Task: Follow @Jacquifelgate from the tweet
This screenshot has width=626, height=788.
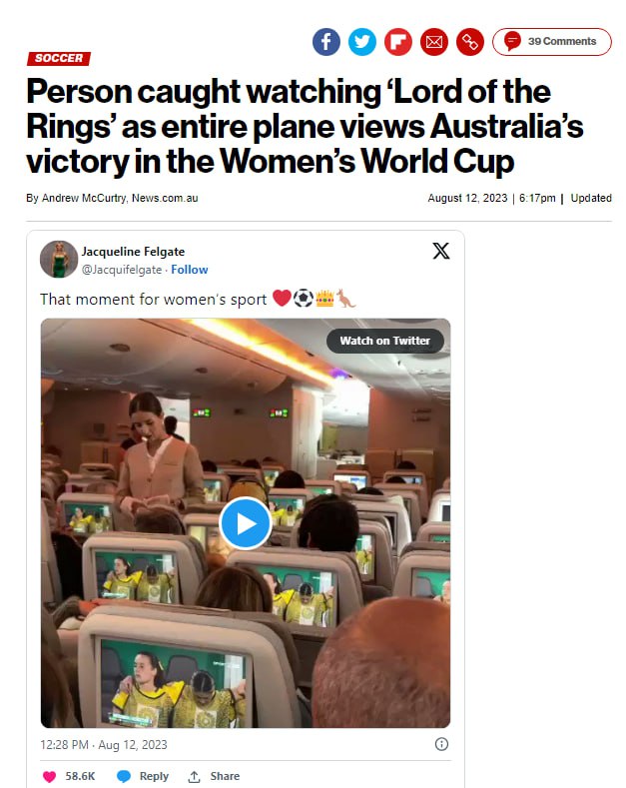Action: point(190,270)
